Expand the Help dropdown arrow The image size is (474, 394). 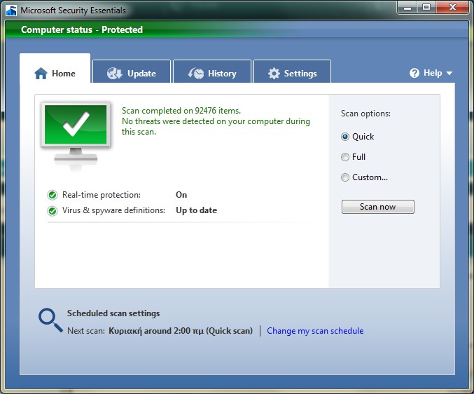[x=449, y=73]
